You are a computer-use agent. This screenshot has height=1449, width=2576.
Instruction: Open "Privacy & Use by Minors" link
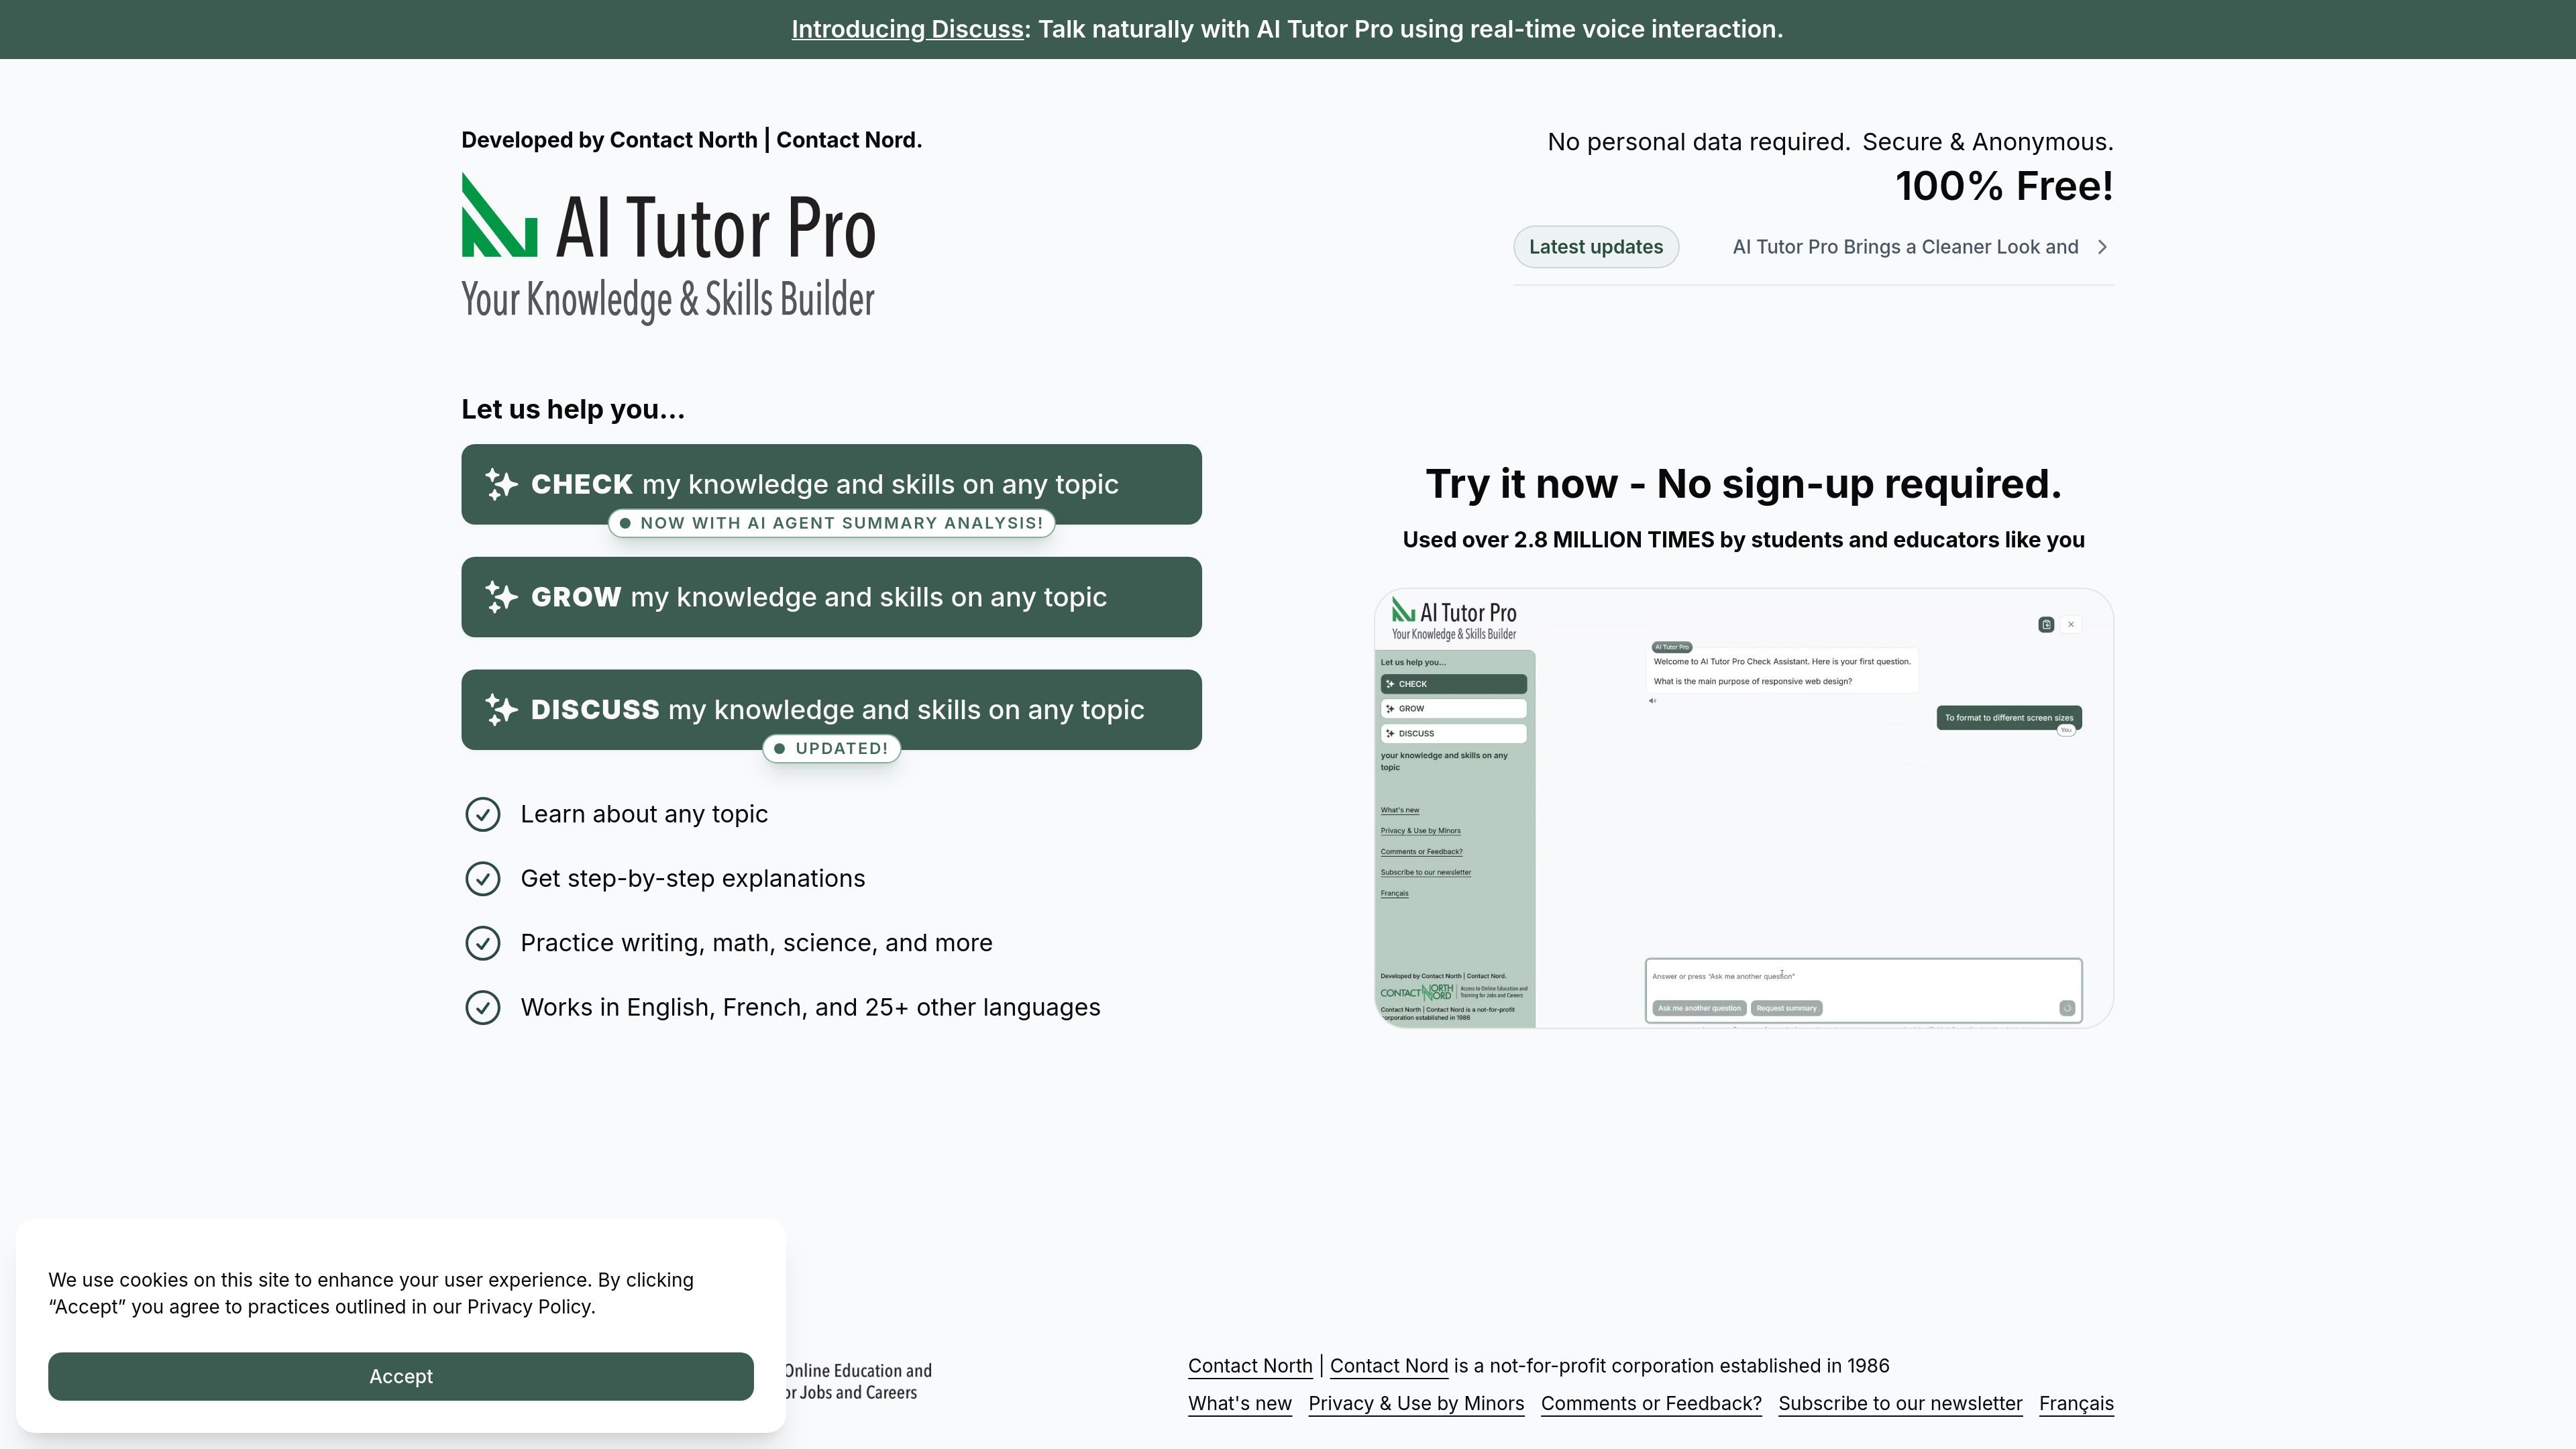pyautogui.click(x=1416, y=1404)
